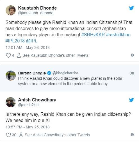Viewport: 139px width, 143px height.
Task: Click the 10:57 PM - May 25, 2018 timestamp
Action: [x=28, y=127]
